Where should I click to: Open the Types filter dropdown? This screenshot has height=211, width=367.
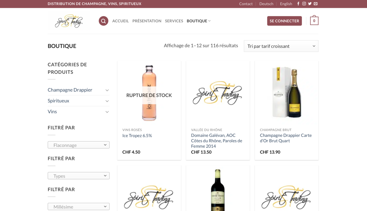(x=79, y=176)
